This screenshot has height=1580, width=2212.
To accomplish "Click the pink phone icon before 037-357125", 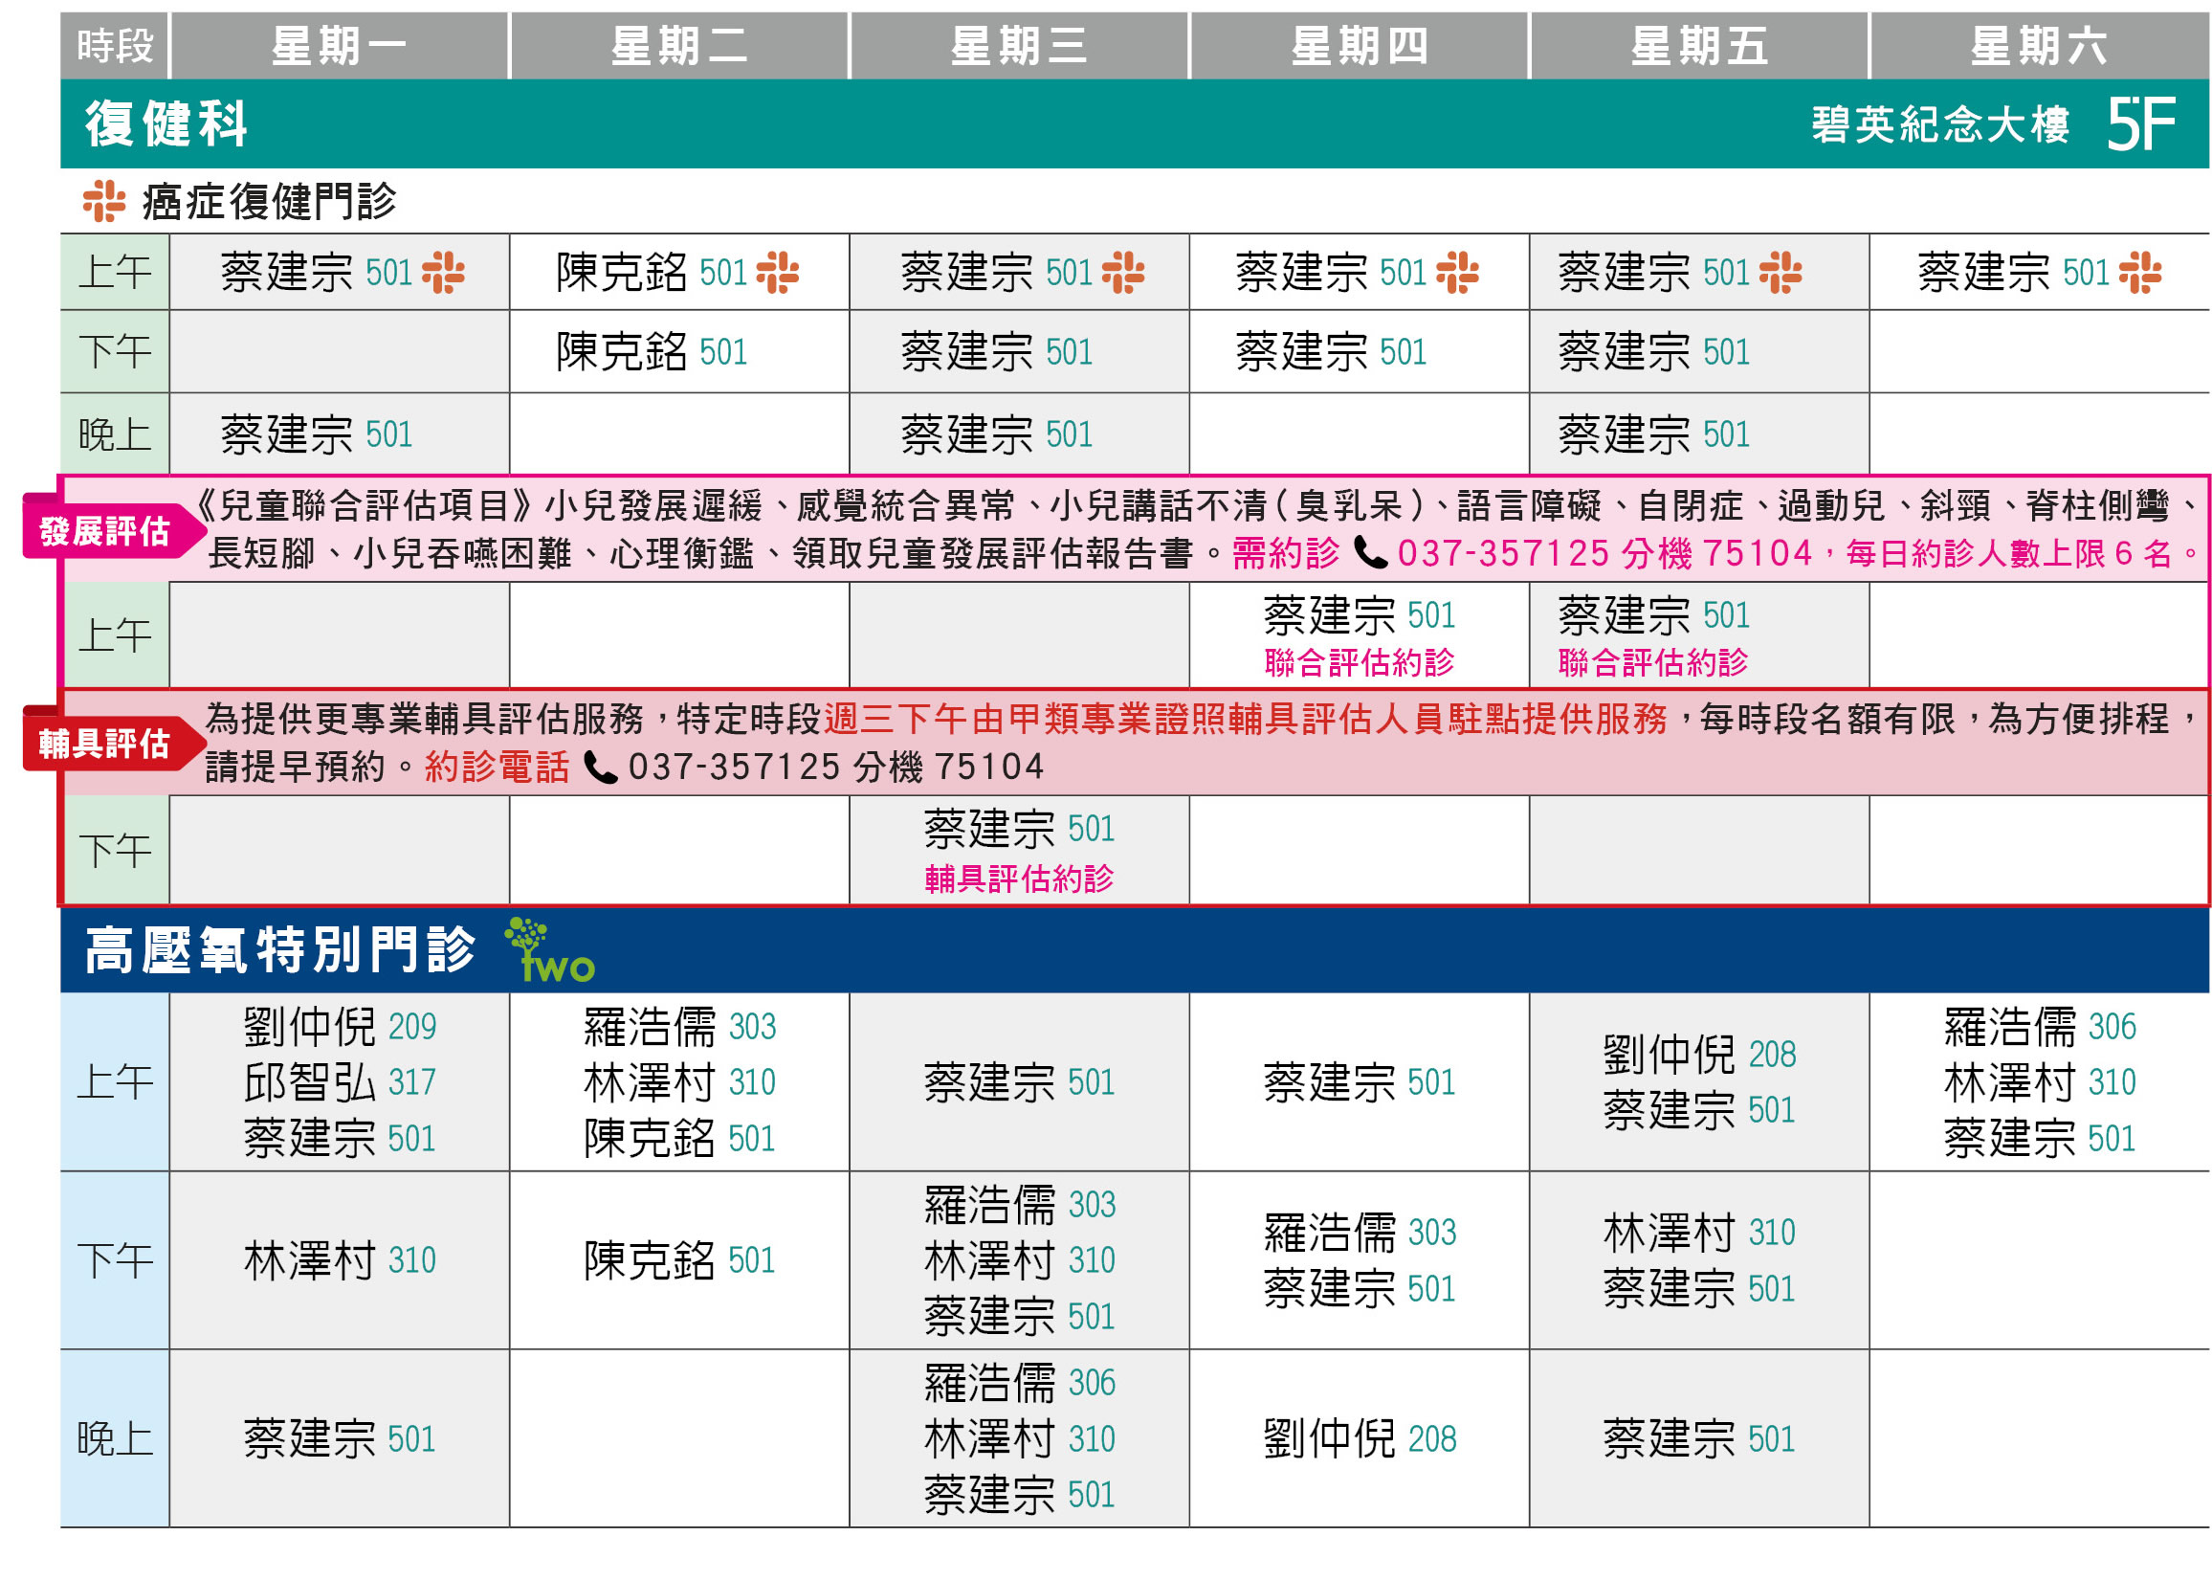I will pyautogui.click(x=1371, y=553).
